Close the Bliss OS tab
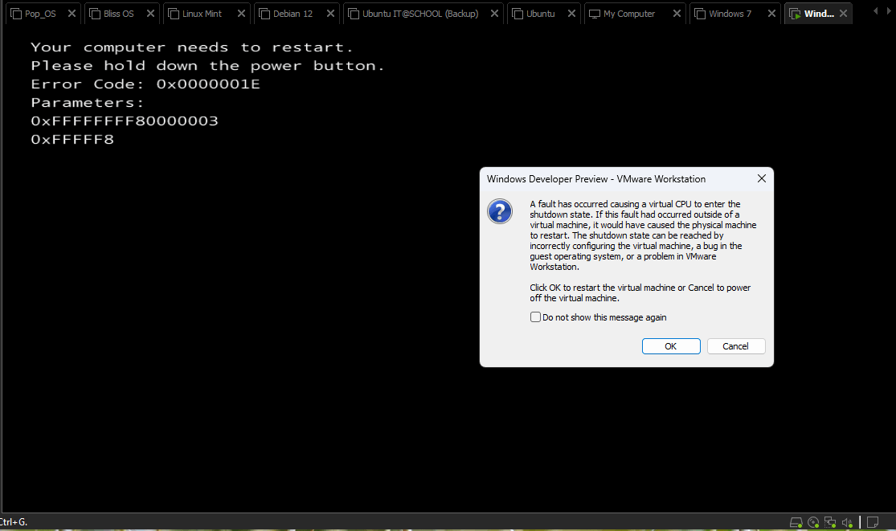Image resolution: width=896 pixels, height=531 pixels. (x=149, y=13)
